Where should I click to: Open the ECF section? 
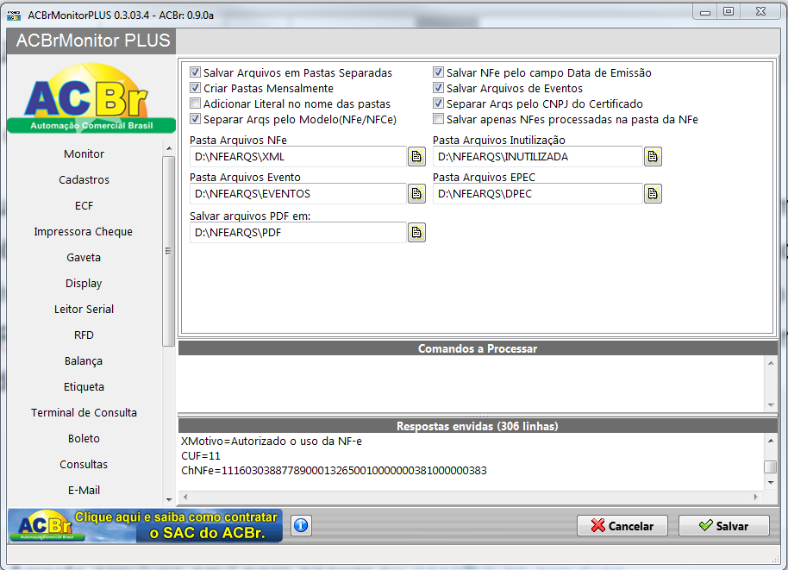(84, 205)
